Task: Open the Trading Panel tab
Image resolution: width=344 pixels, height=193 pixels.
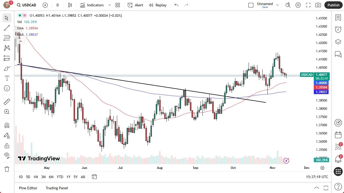Action: (57, 188)
